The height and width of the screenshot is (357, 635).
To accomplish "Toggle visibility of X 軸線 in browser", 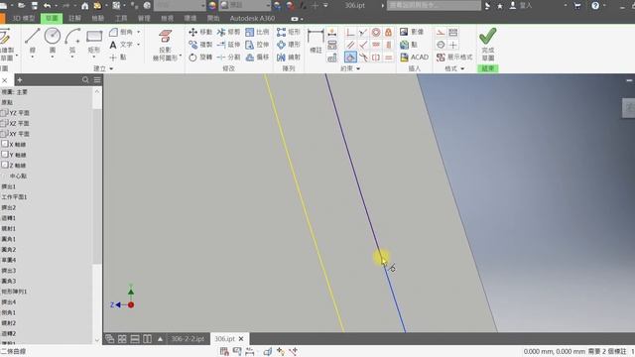I will click(x=5, y=144).
